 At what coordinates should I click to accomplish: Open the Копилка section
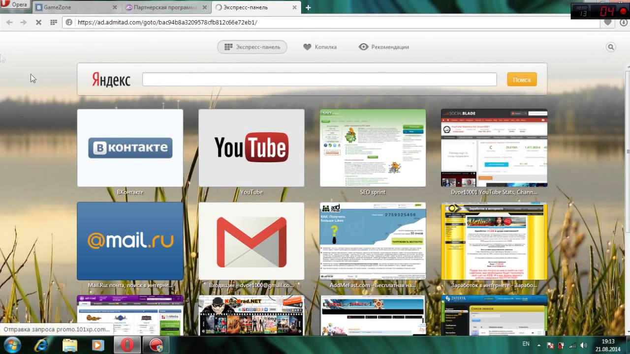[x=320, y=47]
